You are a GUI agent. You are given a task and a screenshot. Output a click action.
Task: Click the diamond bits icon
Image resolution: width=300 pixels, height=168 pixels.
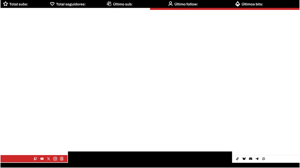238,4
